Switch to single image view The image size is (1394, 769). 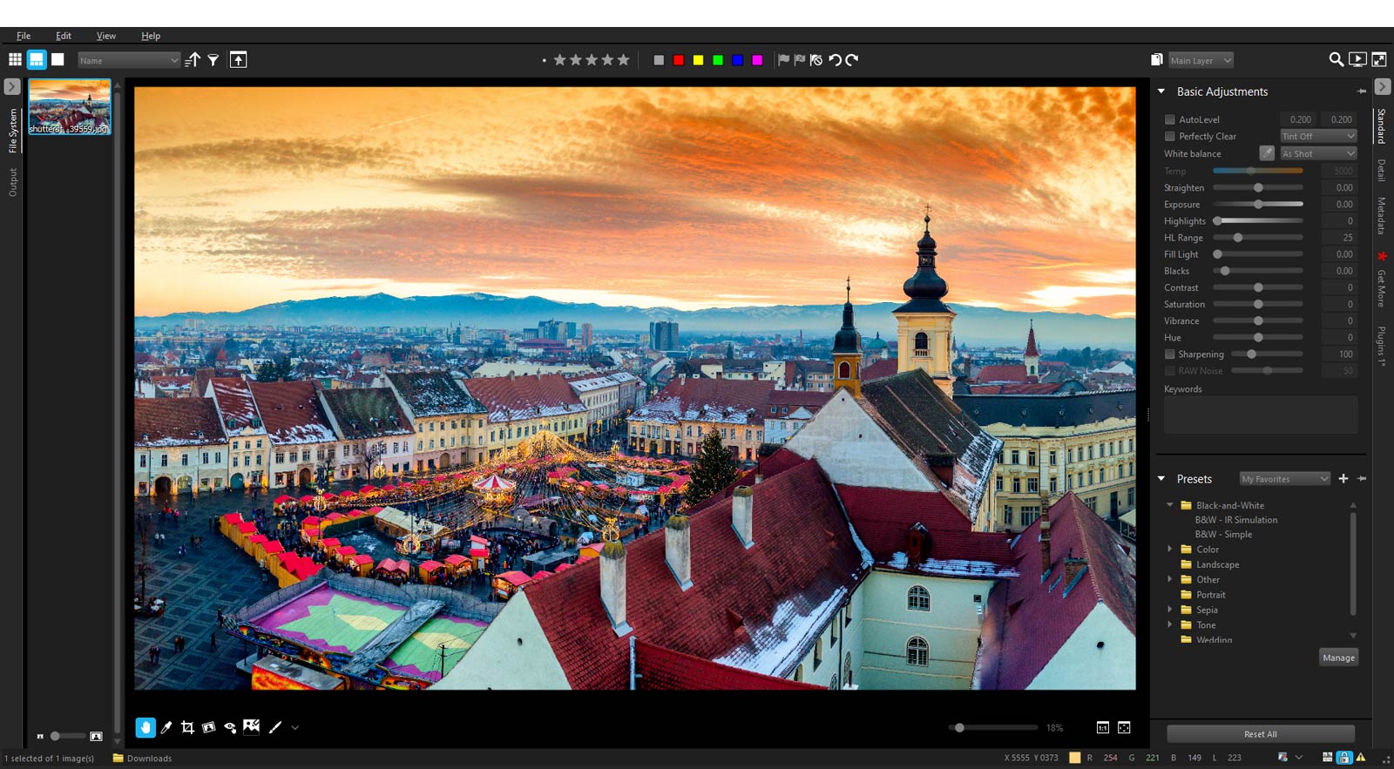[58, 59]
